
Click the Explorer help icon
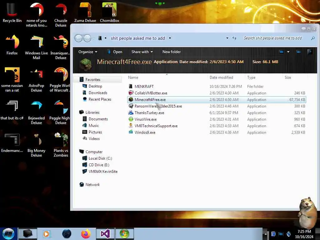click(310, 52)
